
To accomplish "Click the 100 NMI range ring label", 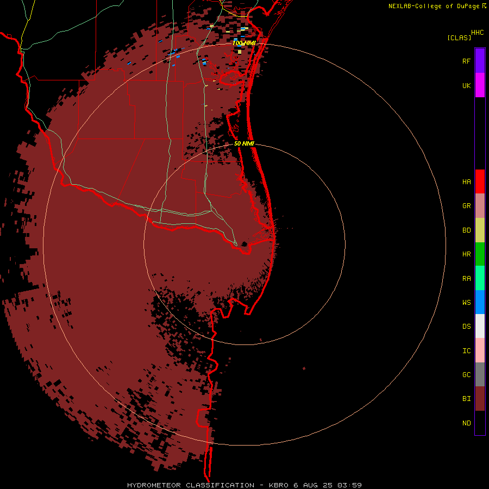I will 244,43.
